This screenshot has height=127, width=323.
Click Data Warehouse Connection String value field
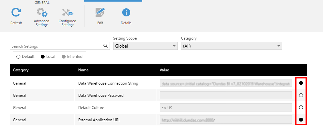[x=226, y=83]
